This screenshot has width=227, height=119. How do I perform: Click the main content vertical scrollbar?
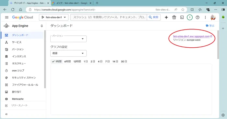pos(218,45)
